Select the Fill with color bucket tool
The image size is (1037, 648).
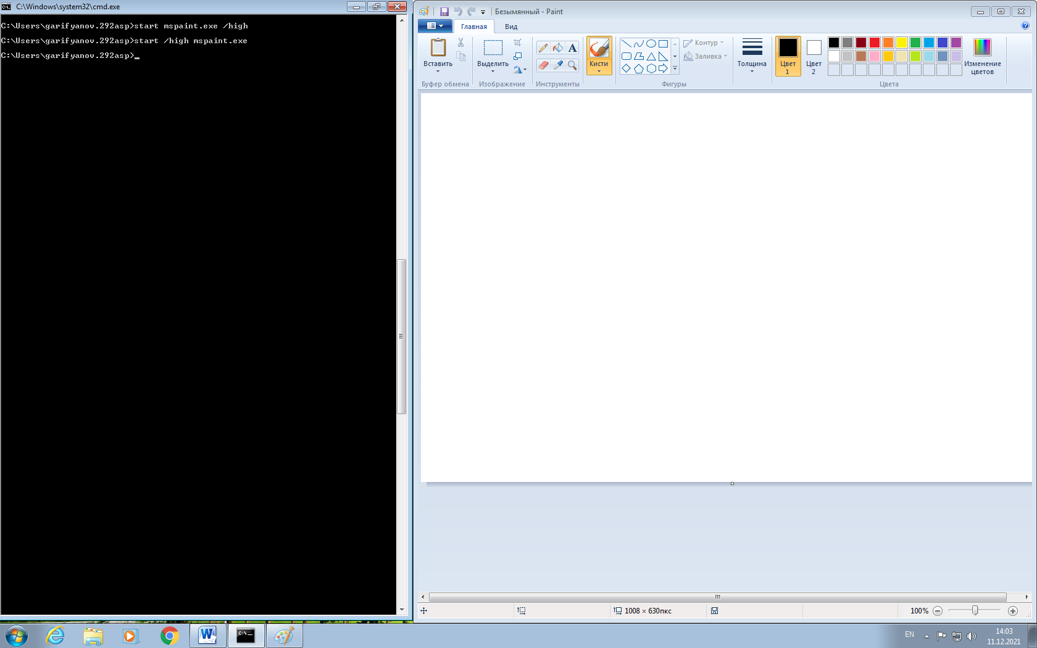(558, 48)
